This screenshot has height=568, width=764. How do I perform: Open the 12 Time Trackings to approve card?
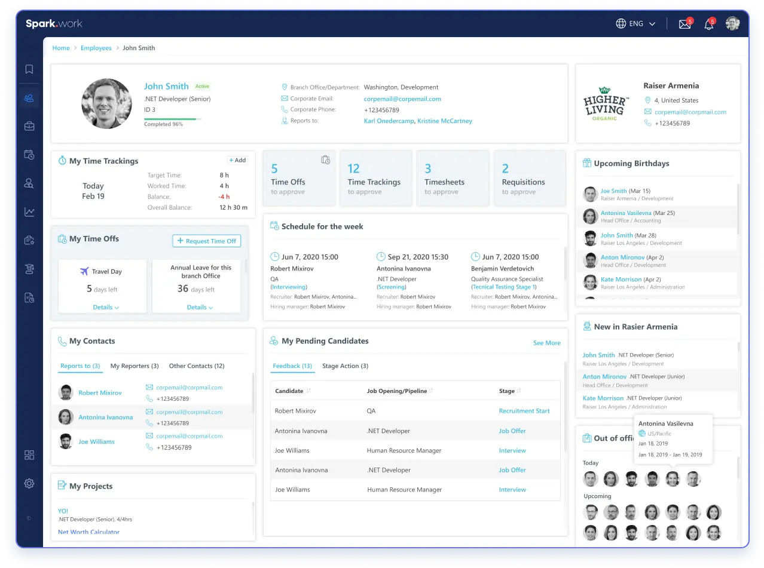tap(375, 179)
